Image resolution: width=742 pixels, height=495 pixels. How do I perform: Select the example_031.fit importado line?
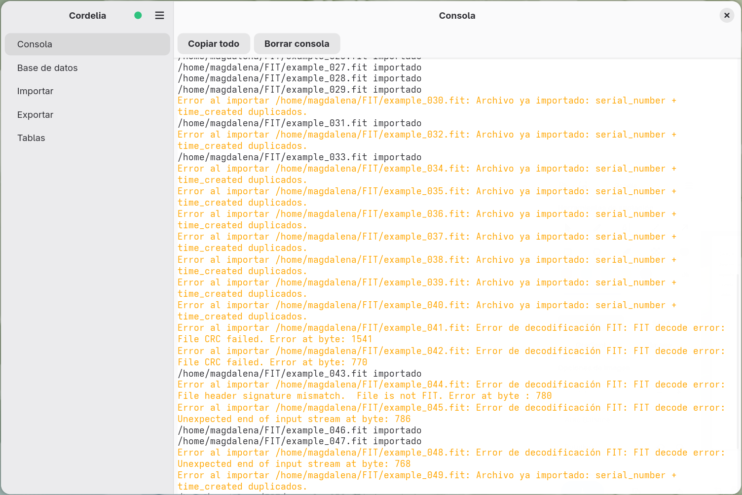click(x=299, y=123)
